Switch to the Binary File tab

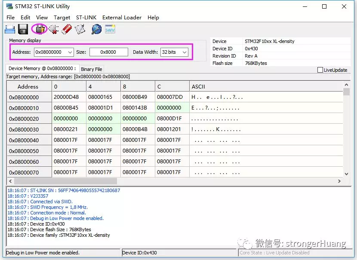[x=92, y=69]
